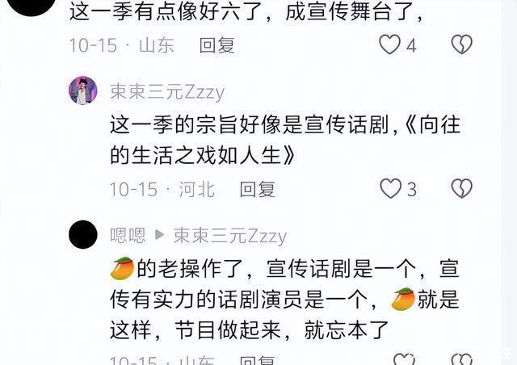
Task: Tap the second mango emoji before 就是
Action: (x=403, y=299)
